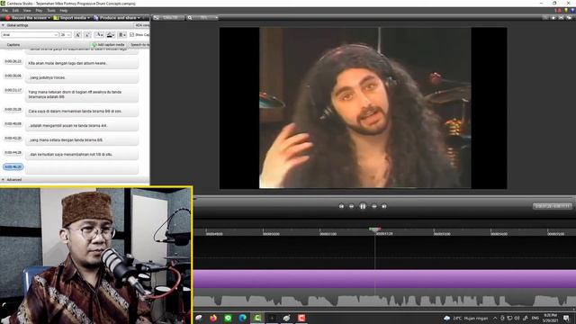The image size is (576, 324).
Task: Open the weather widget showing Hujan ringan
Action: tap(466, 318)
